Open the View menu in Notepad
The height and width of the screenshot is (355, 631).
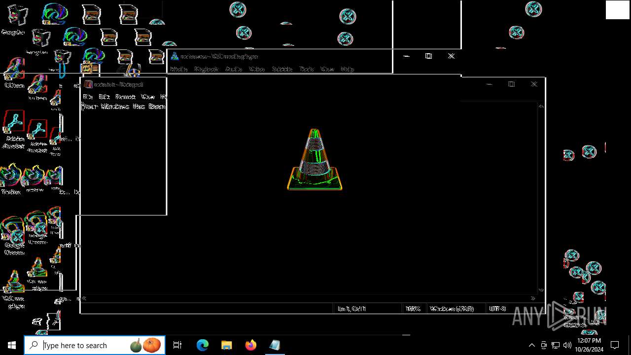pyautogui.click(x=148, y=97)
